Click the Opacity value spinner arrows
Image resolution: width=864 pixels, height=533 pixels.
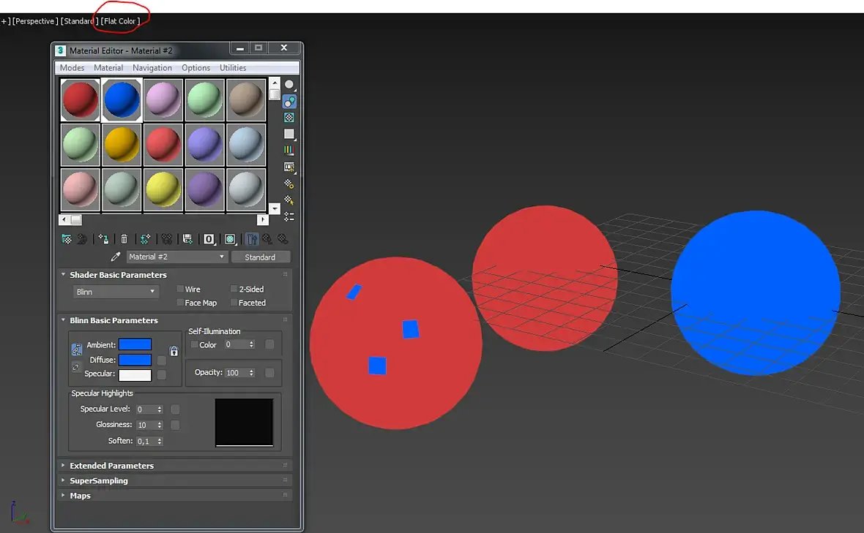coord(251,373)
